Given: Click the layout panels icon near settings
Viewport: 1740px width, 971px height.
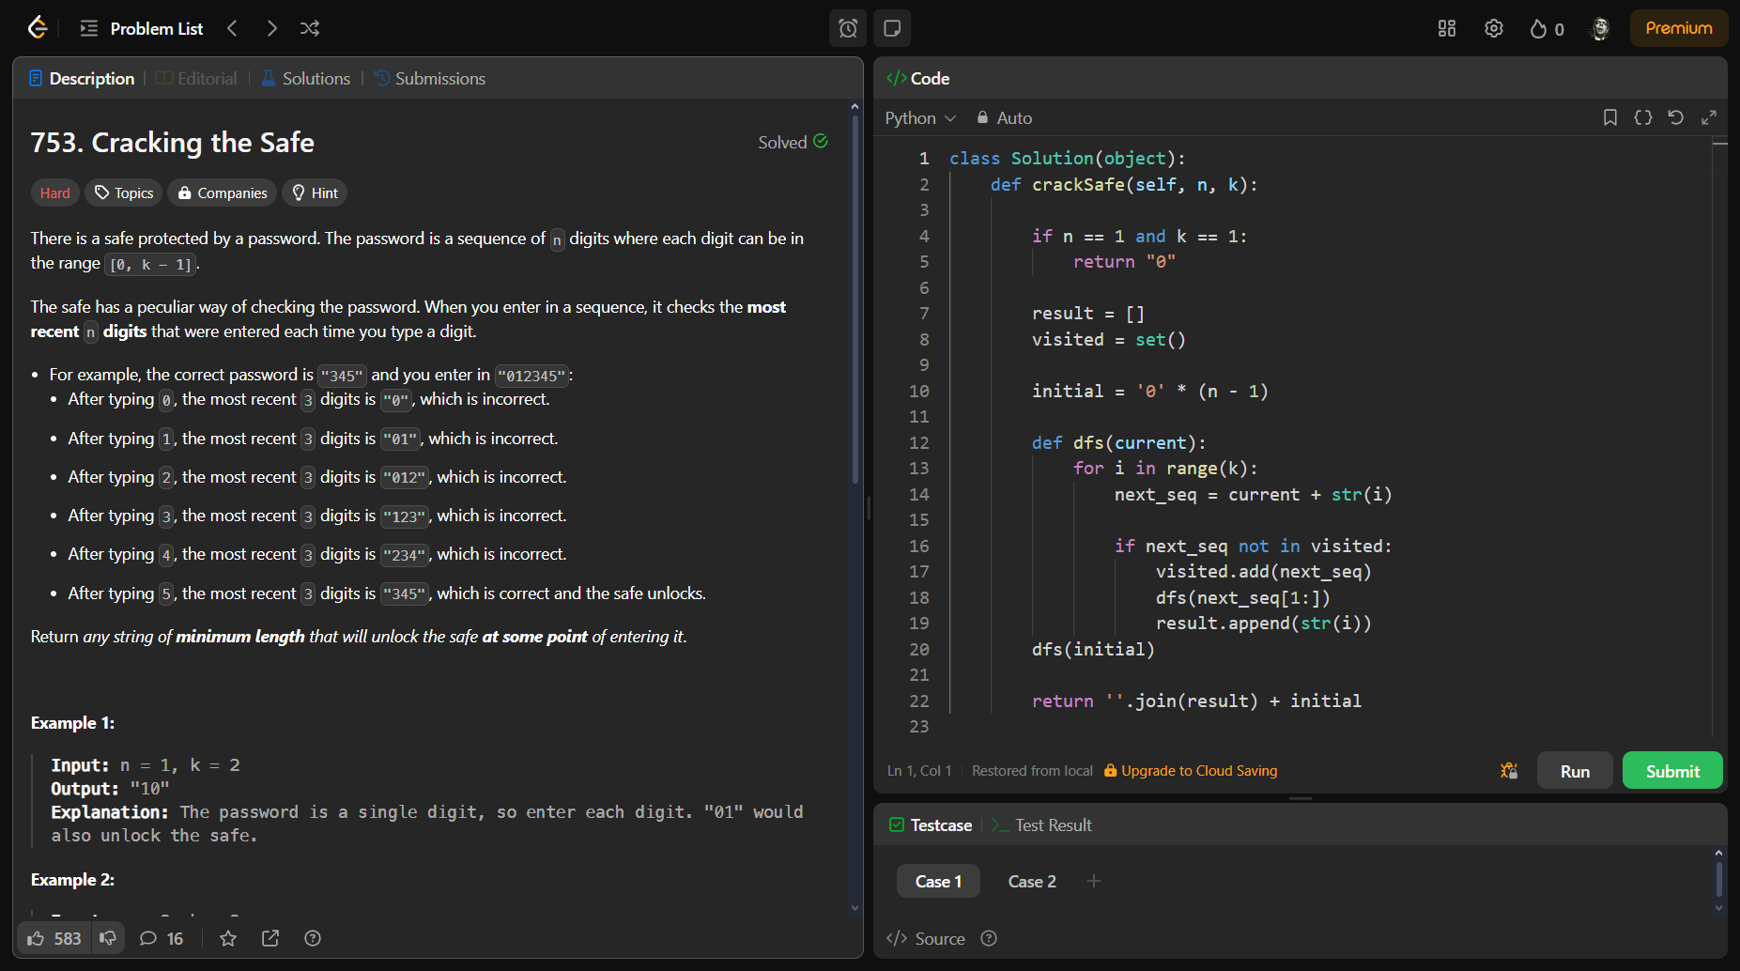Looking at the screenshot, I should (1446, 28).
